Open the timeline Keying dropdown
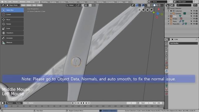The height and width of the screenshot is (112, 199). click(x=19, y=103)
